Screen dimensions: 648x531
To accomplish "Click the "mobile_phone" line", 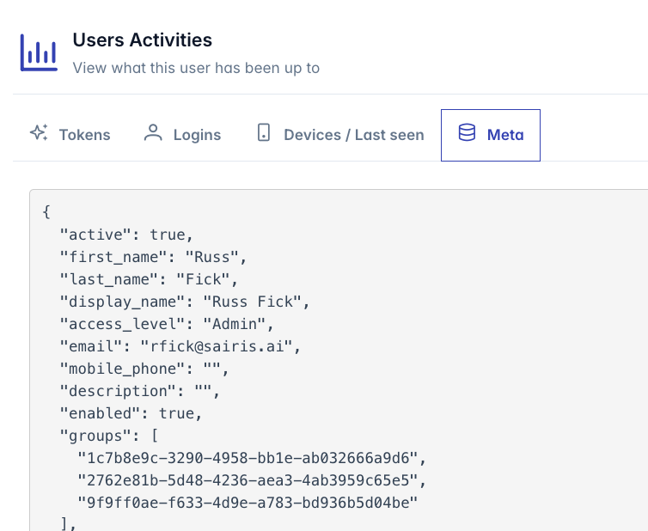I will (x=144, y=369).
